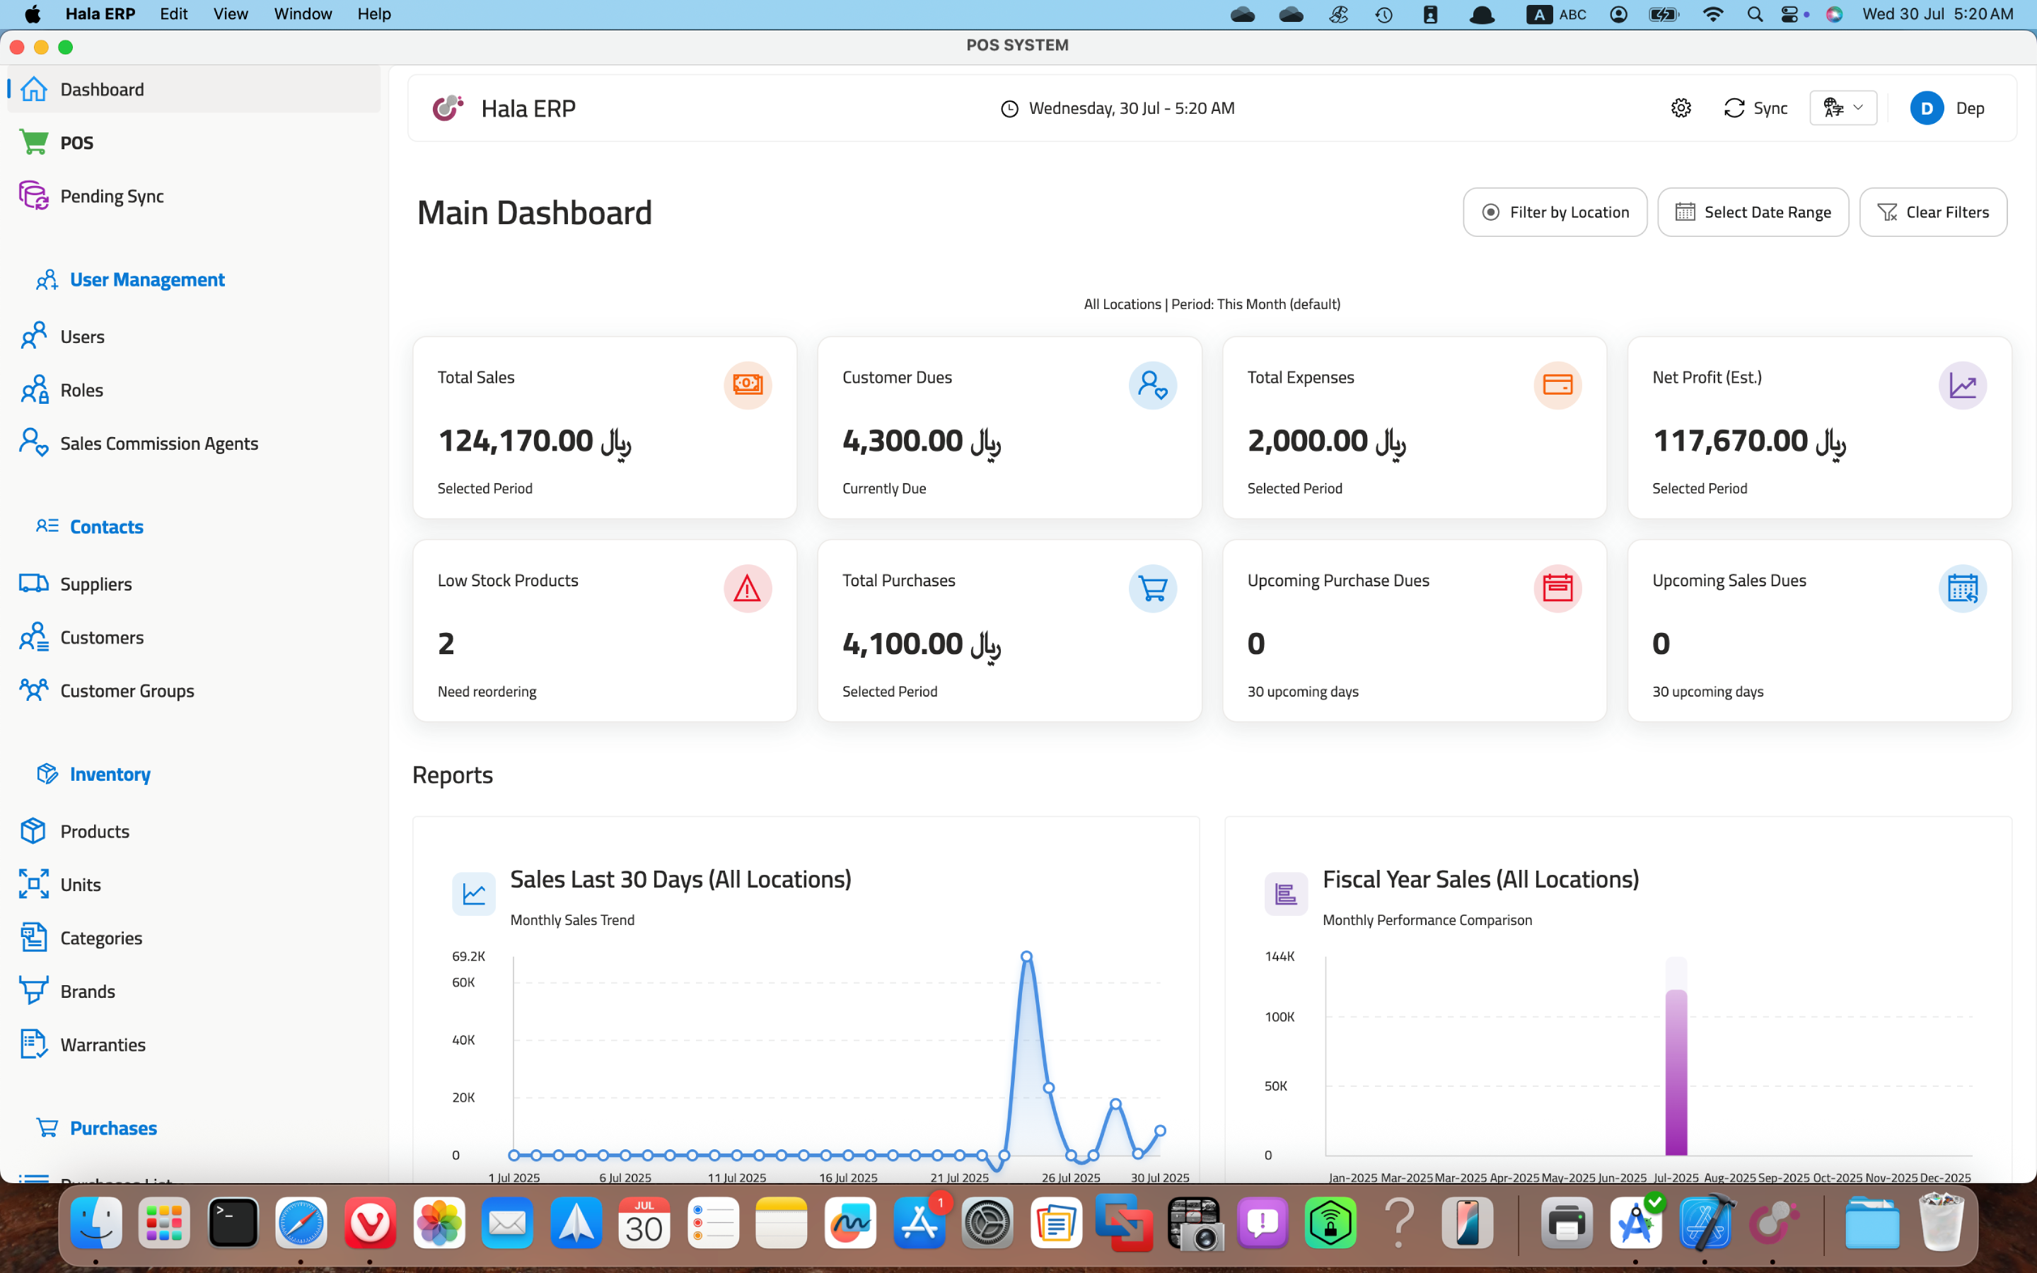Image resolution: width=2037 pixels, height=1273 pixels.
Task: Click the Total Sales value 124,170.00
Action: [535, 441]
